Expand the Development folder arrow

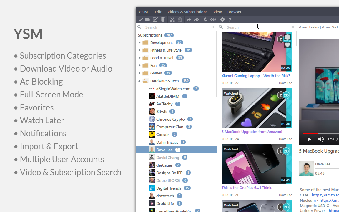point(140,43)
